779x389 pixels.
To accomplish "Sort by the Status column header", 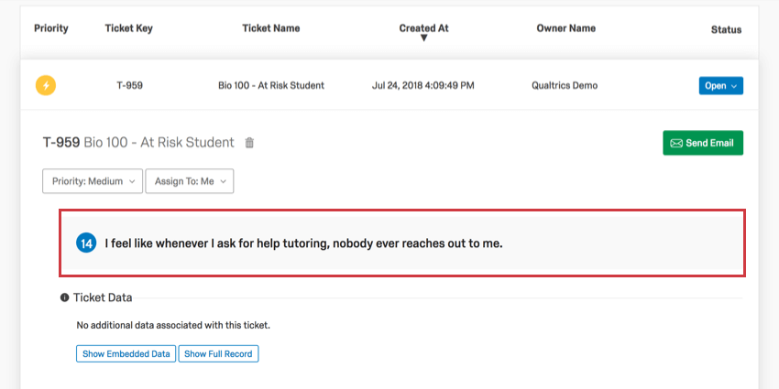I will 727,30.
